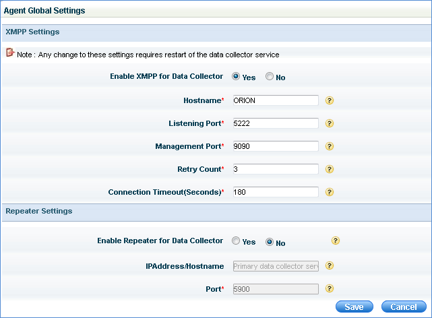Select No for Enable Repeater

(x=270, y=241)
